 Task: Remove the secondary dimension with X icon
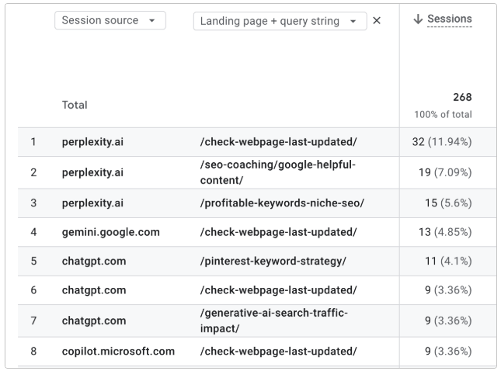click(377, 21)
